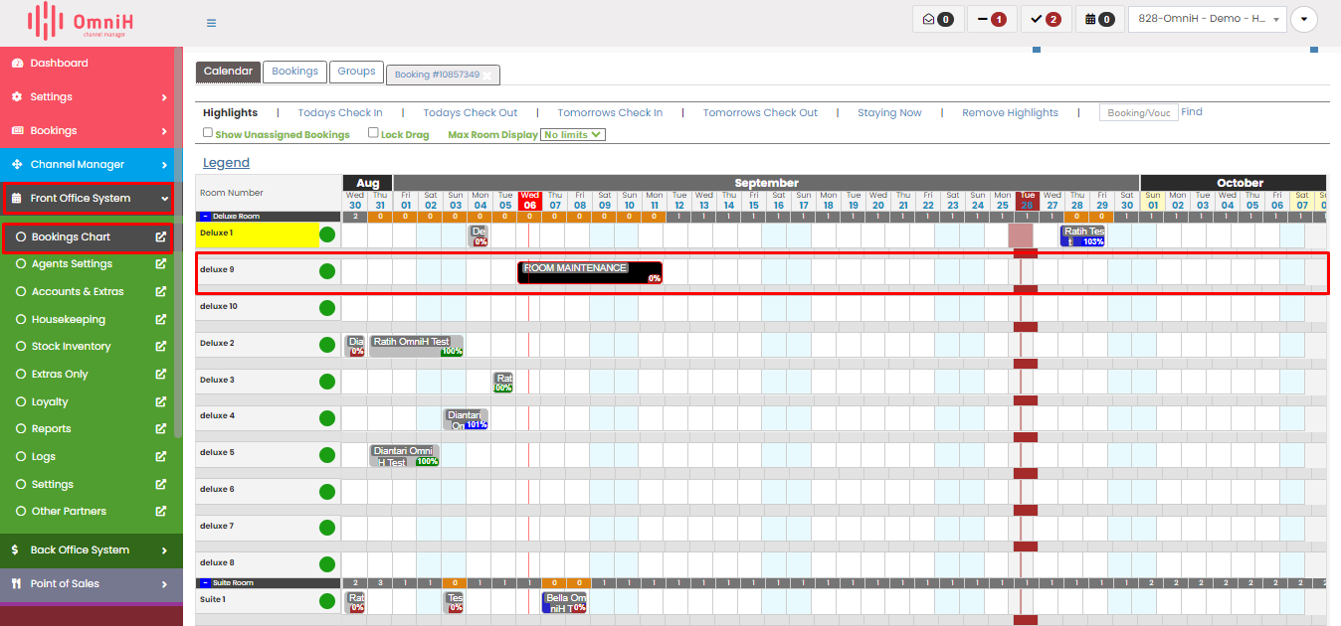The image size is (1341, 626).
Task: Open green Settings external link icon
Action: coord(161,485)
